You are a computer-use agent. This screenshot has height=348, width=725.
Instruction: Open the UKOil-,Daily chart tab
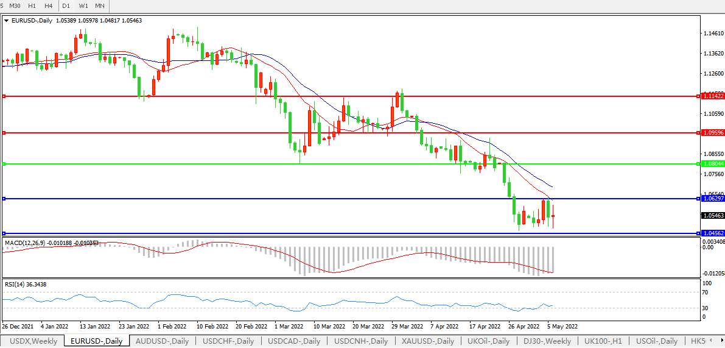pyautogui.click(x=488, y=341)
